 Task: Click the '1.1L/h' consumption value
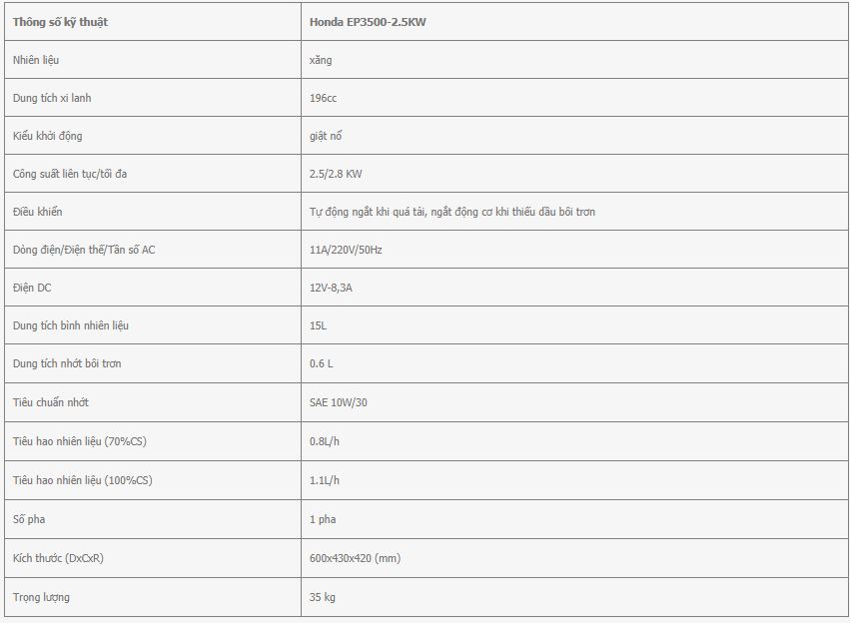click(325, 480)
